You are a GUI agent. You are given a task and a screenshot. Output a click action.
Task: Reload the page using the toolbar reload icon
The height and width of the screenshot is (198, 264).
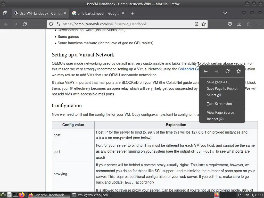coord(25,24)
